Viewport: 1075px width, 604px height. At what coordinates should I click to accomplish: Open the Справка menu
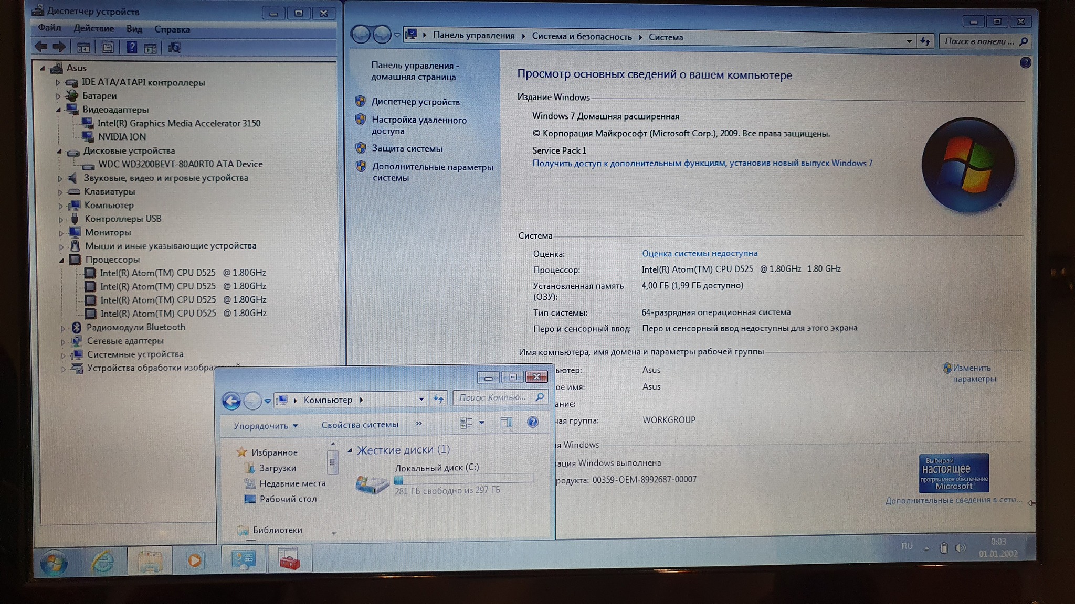172,29
